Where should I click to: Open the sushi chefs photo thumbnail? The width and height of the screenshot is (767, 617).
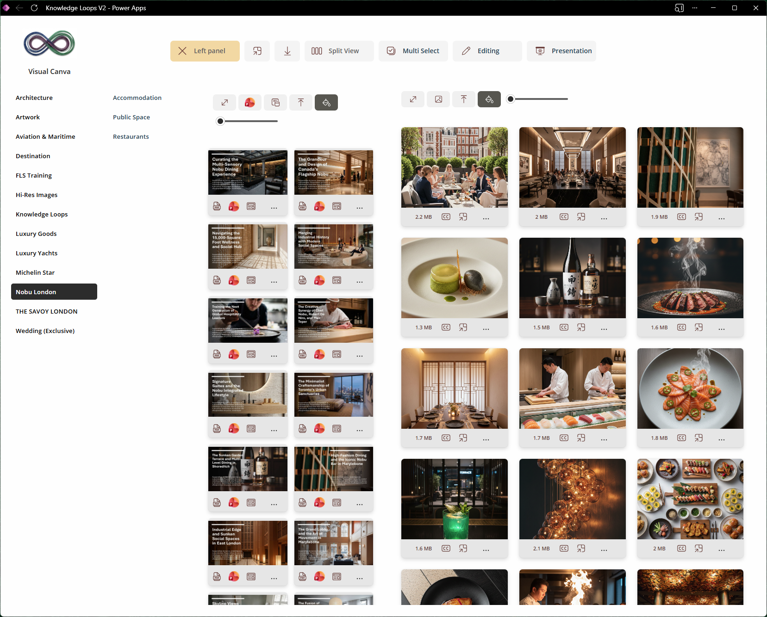tap(573, 389)
